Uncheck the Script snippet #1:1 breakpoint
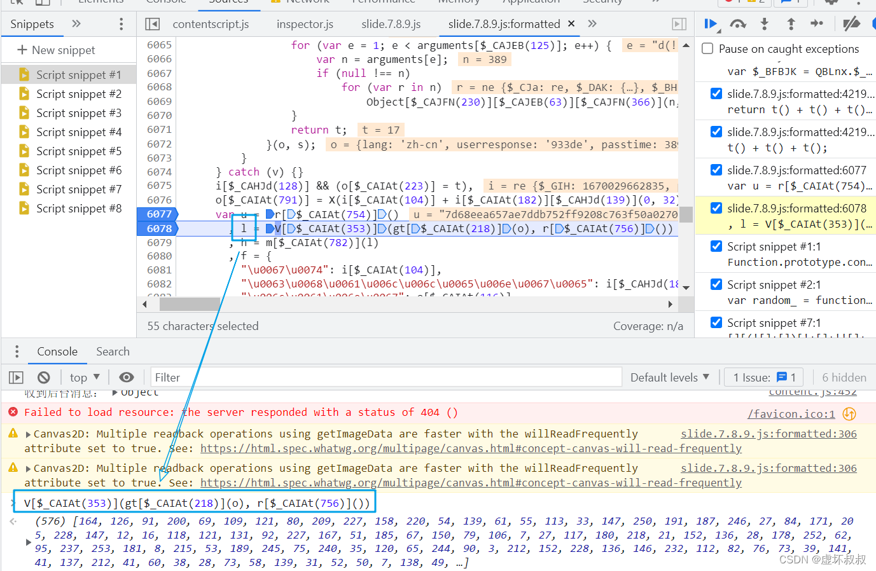 tap(716, 246)
